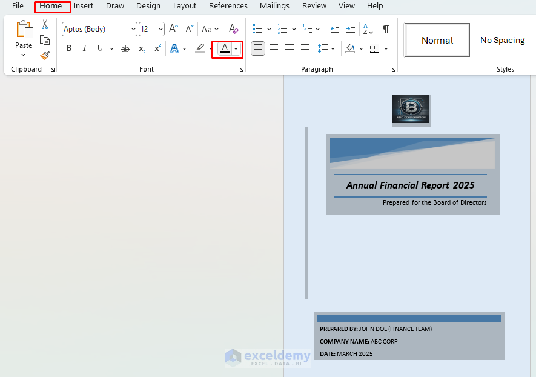Switch to the Insert tab
Screen dimensions: 536x377
tap(84, 6)
